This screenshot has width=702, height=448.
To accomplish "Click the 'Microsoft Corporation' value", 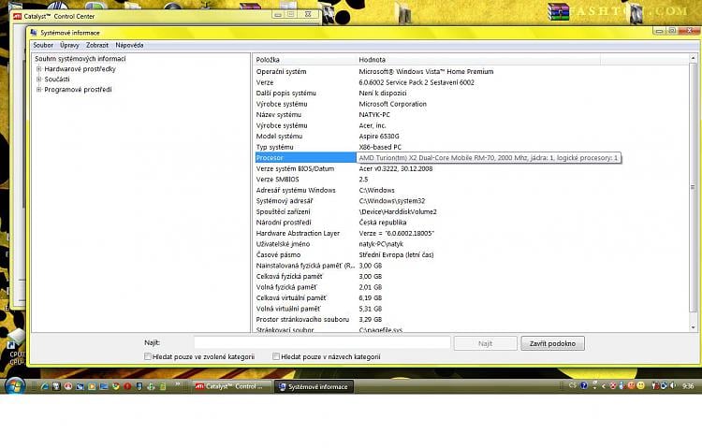I will click(x=392, y=104).
